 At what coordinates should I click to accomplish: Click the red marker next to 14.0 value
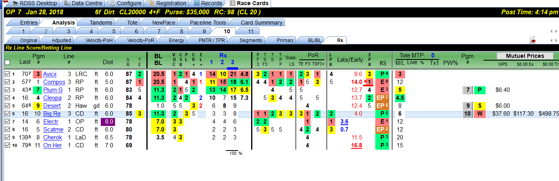tap(366, 82)
